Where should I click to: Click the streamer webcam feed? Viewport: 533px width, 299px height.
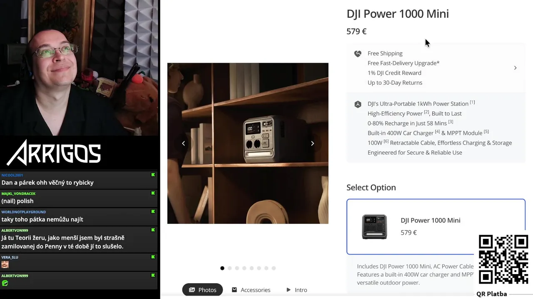click(80, 68)
